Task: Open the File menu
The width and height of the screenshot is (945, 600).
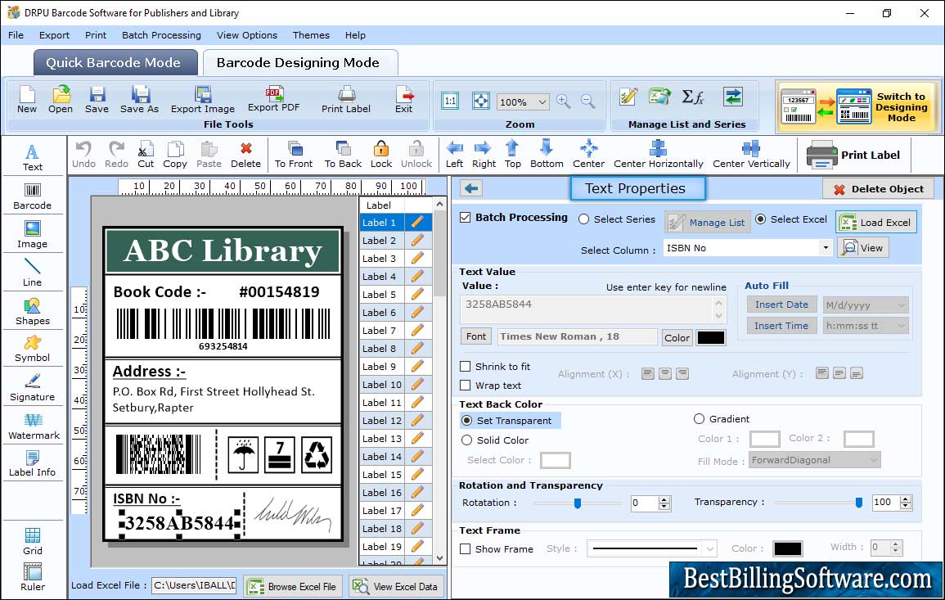Action: 16,35
